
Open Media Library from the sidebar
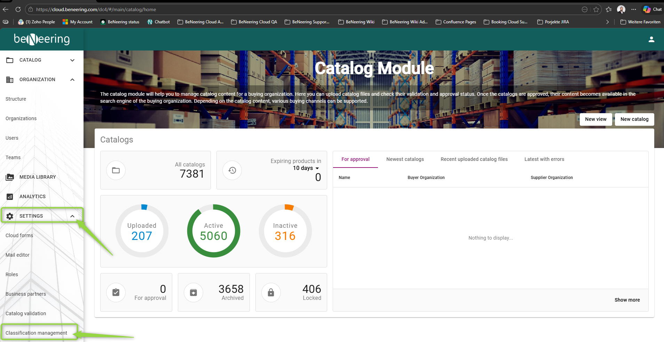[x=38, y=177]
